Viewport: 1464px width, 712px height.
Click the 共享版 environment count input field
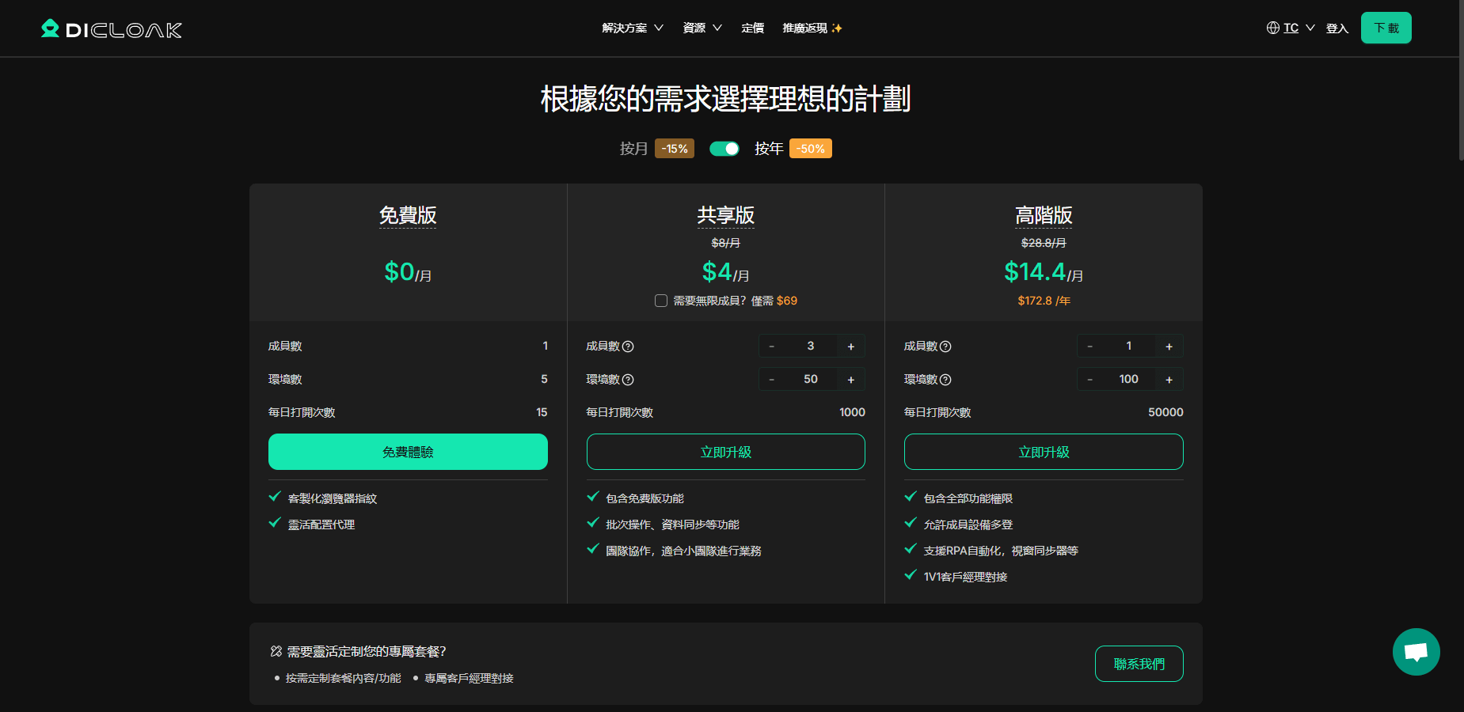[x=811, y=380]
